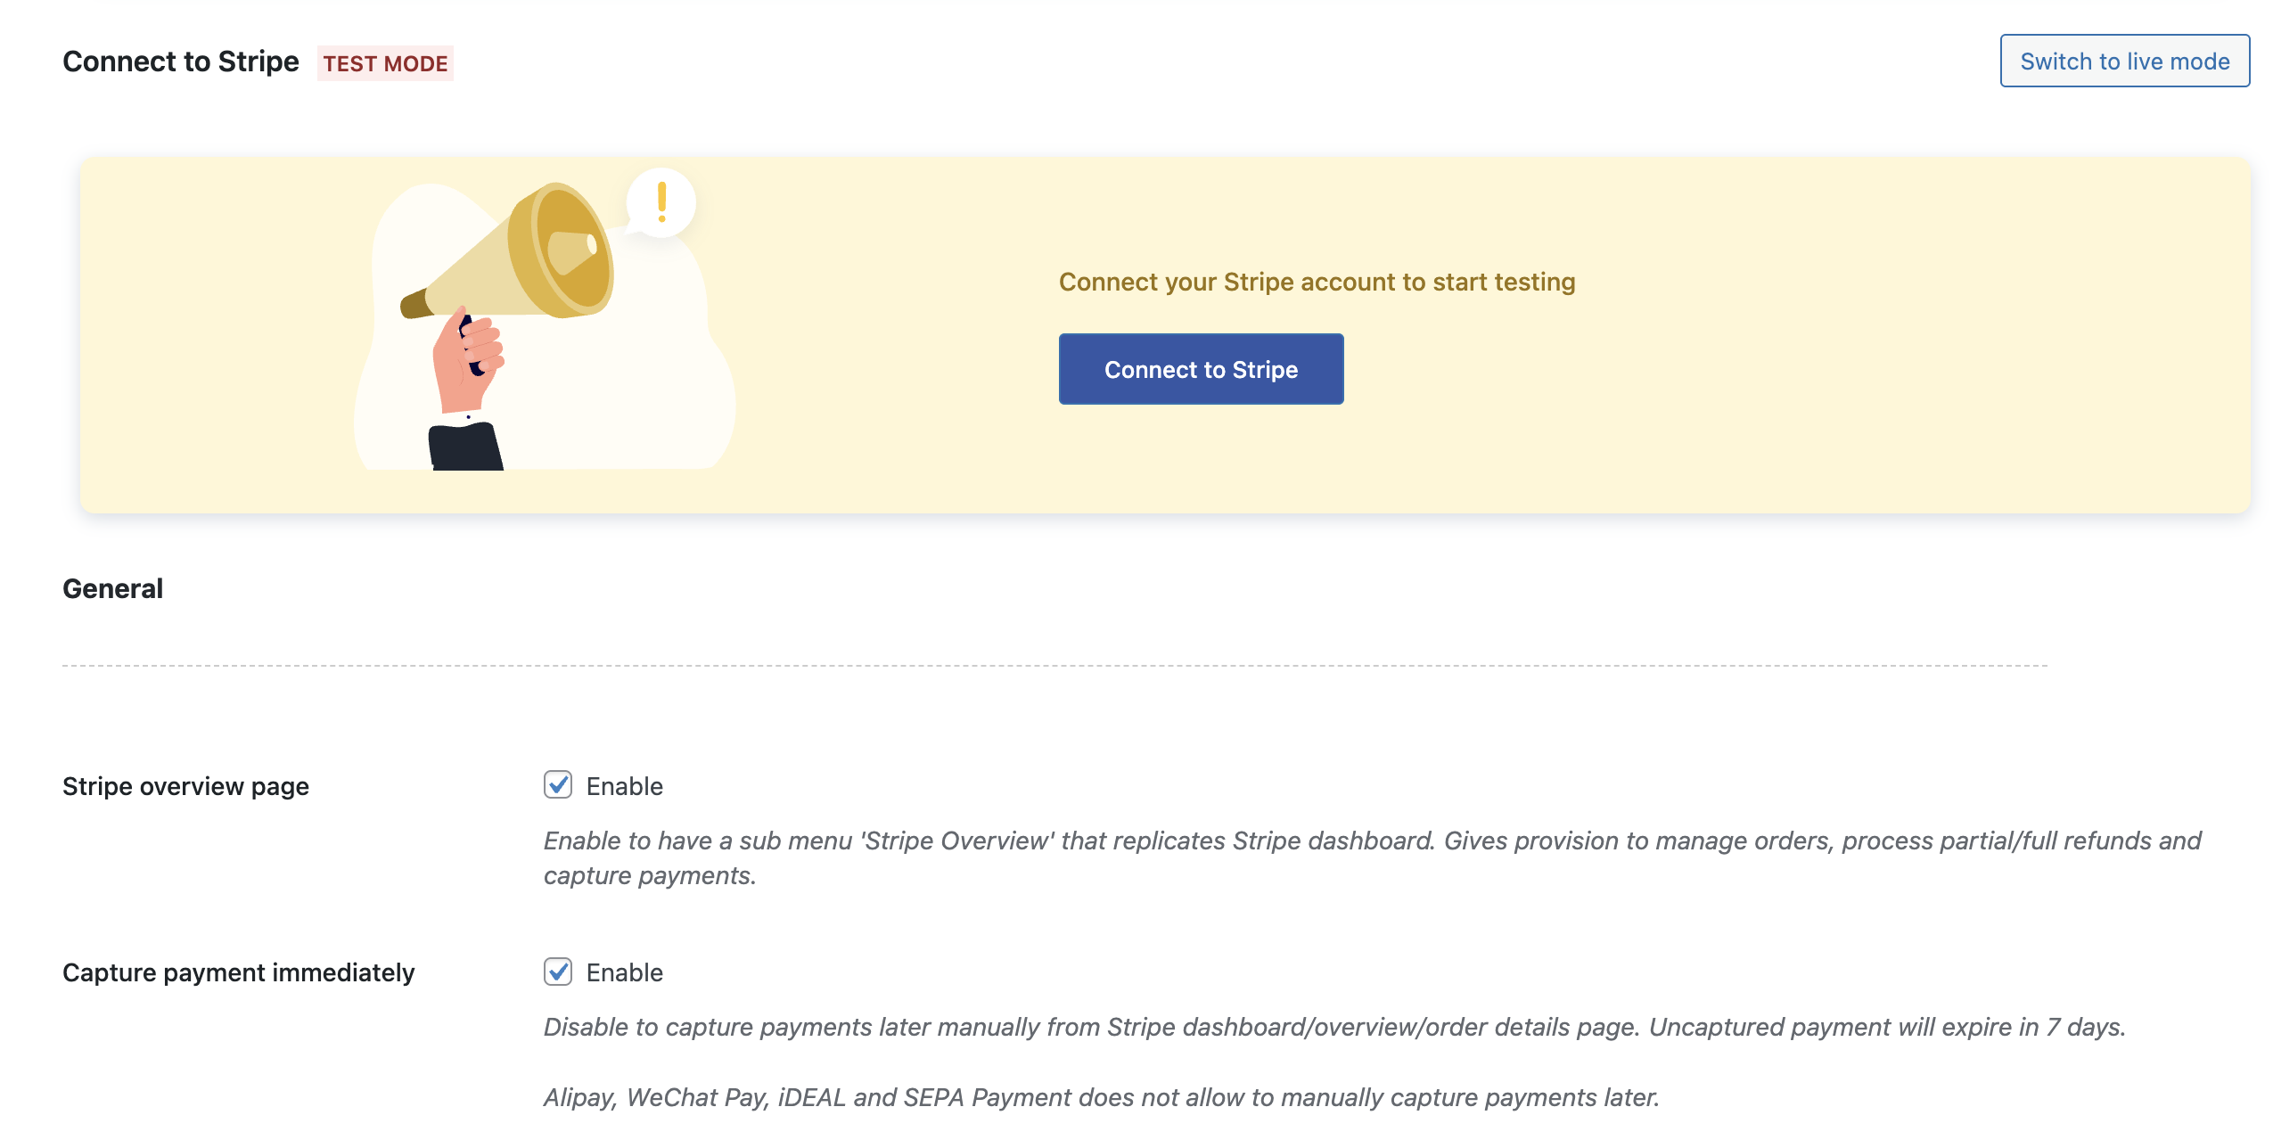2273x1148 pixels.
Task: Click the 'Stripe overview page' setting label
Action: [185, 786]
